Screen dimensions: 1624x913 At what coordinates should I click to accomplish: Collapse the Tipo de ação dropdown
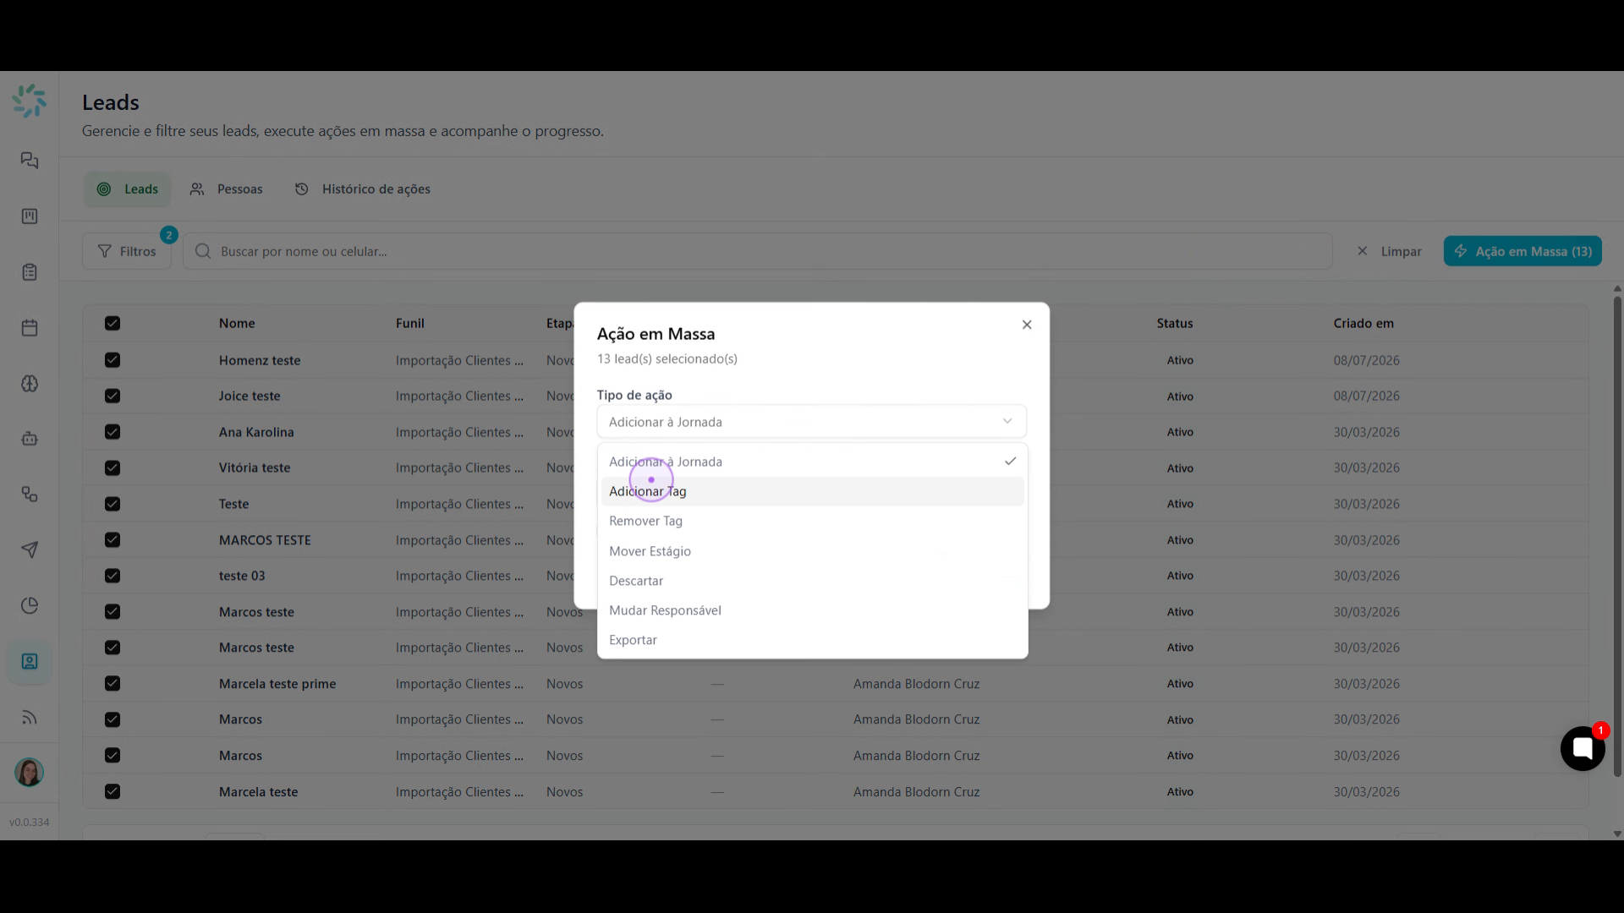click(x=812, y=422)
